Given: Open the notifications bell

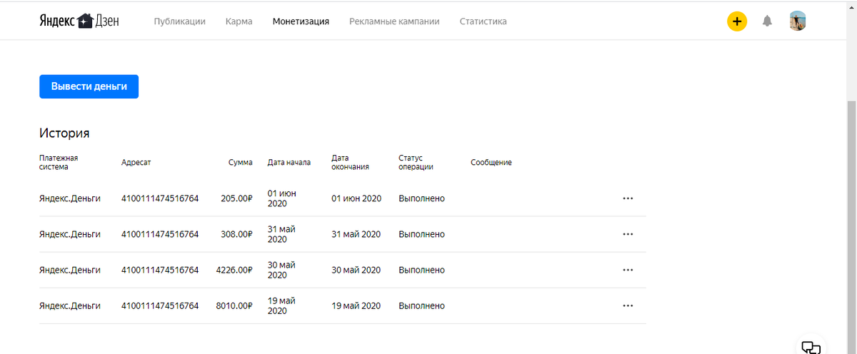Looking at the screenshot, I should pos(767,21).
